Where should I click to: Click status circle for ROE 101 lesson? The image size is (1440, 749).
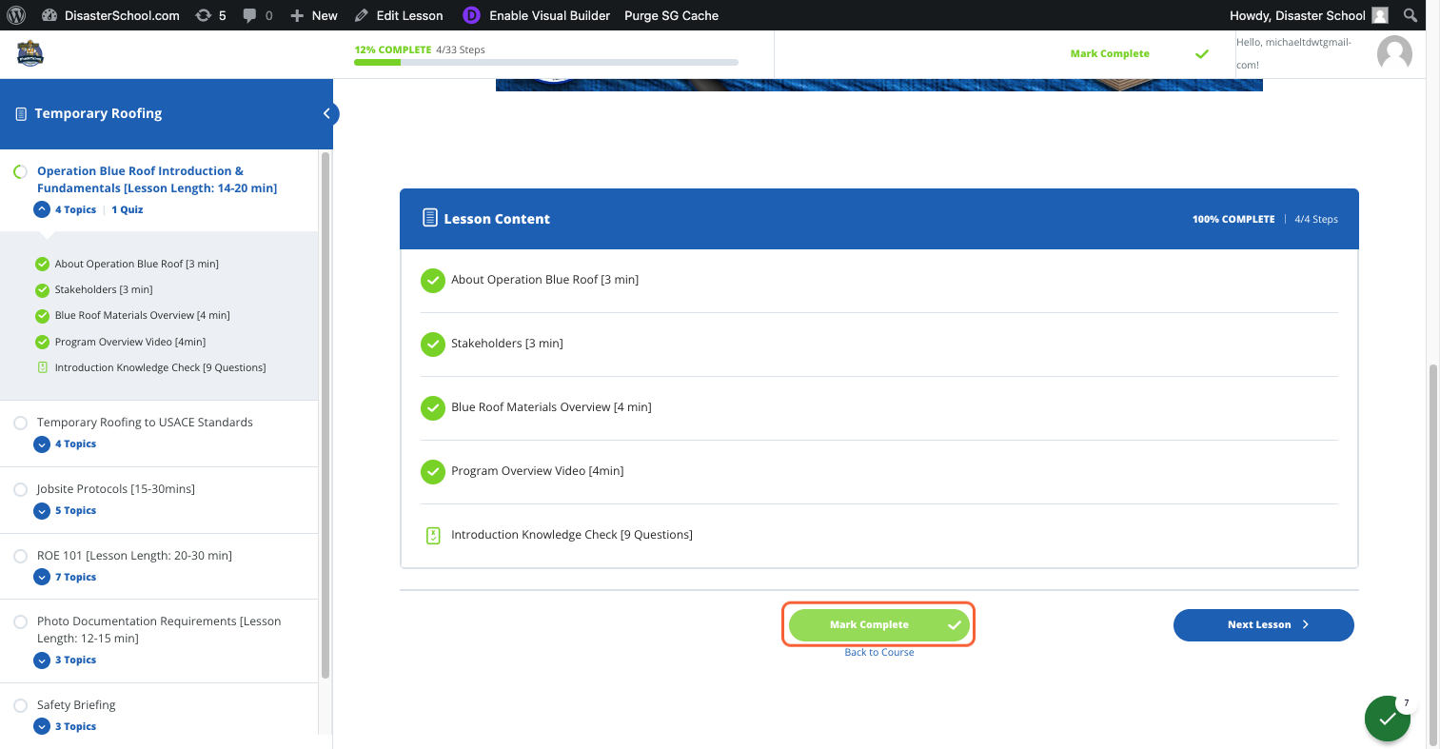pyautogui.click(x=20, y=556)
